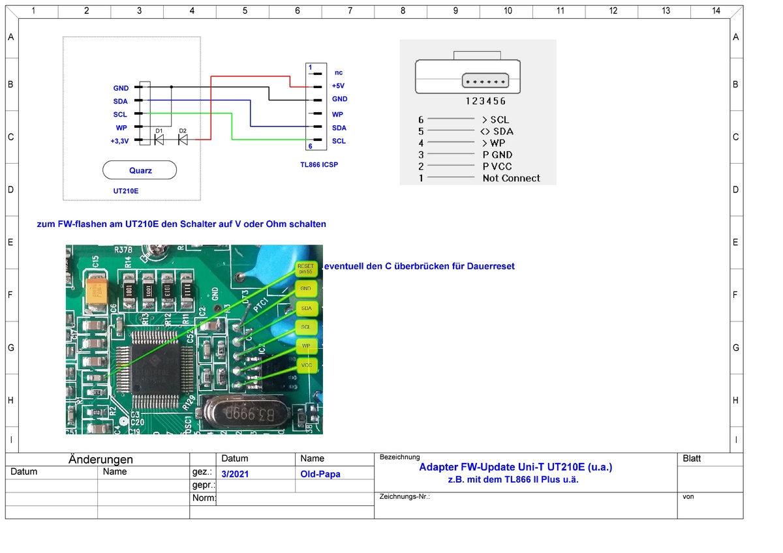Select row marker H on the right border
This screenshot has width=783, height=553.
(x=735, y=400)
